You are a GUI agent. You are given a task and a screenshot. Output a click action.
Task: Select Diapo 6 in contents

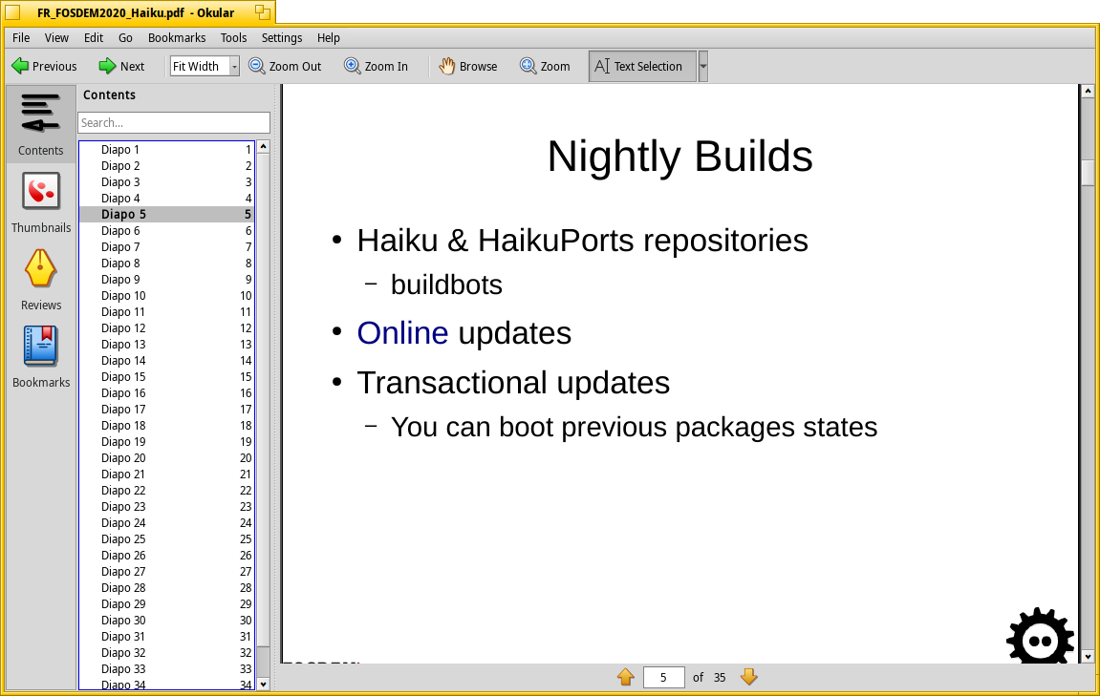(x=166, y=231)
